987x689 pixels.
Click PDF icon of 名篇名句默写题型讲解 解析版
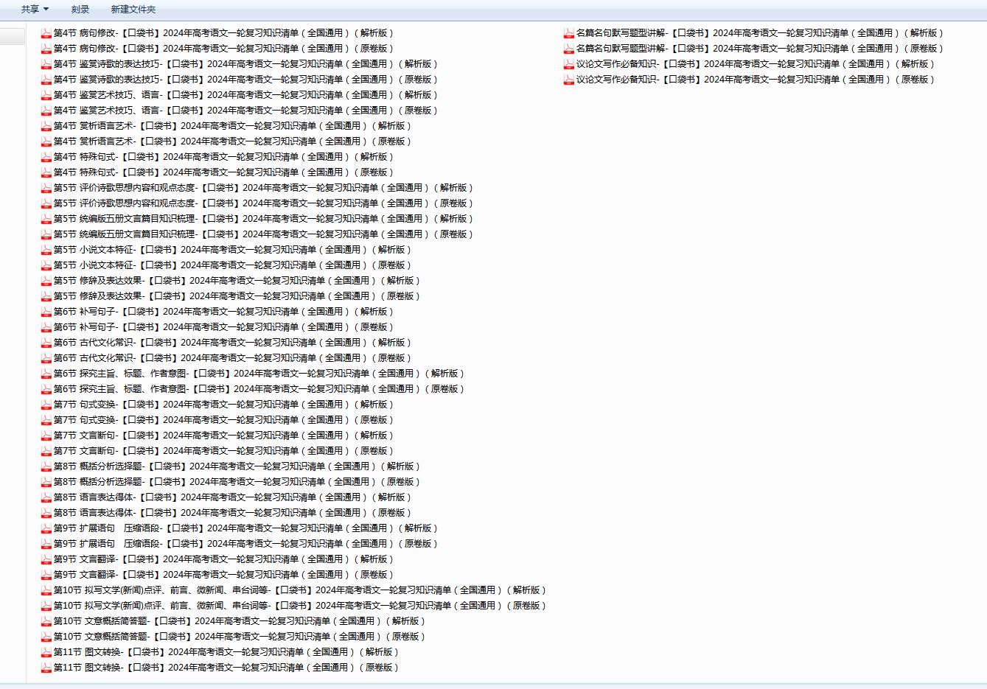coord(568,33)
